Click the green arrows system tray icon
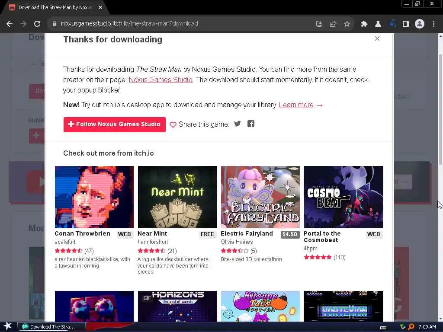Image resolution: width=443 pixels, height=332 pixels. 403,327
